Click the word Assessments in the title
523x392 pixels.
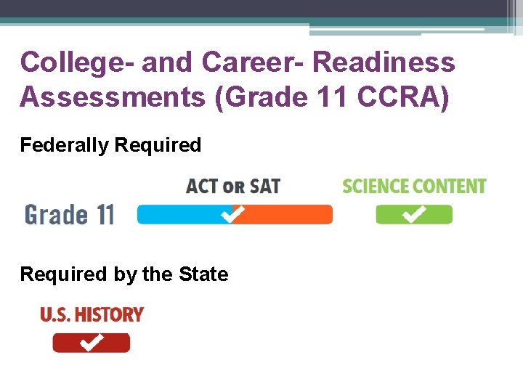(x=113, y=95)
